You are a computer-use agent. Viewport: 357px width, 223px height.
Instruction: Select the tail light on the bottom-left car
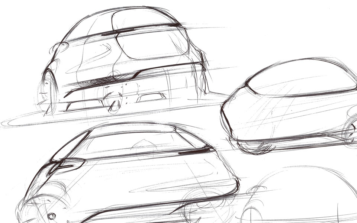point(67,164)
